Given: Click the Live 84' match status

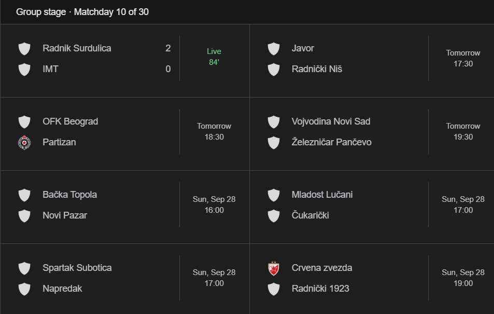Looking at the screenshot, I should point(214,57).
